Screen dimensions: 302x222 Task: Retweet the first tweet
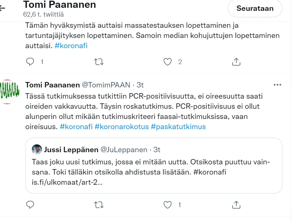99,62
